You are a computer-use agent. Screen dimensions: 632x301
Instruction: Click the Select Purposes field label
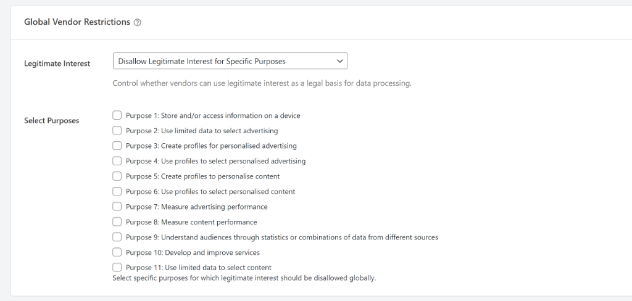[x=51, y=121]
